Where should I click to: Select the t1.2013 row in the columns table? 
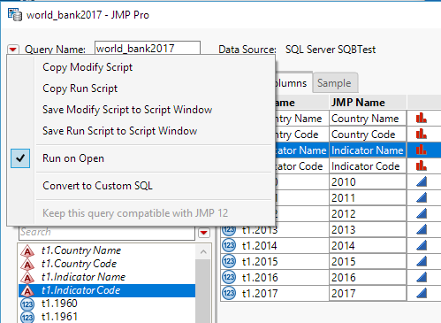331,230
